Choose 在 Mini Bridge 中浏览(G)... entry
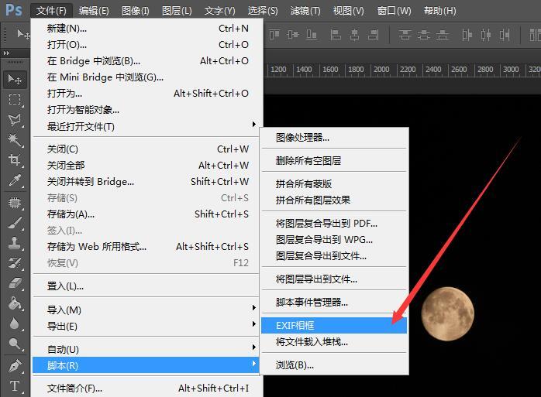The image size is (541, 397). (146, 77)
